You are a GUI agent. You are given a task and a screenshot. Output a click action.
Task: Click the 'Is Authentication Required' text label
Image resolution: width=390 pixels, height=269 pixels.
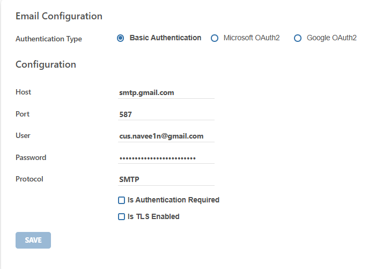173,200
